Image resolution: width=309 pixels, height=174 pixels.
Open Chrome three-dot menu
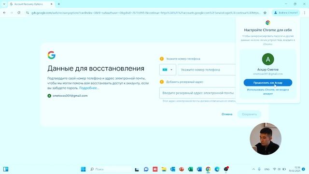(305, 13)
